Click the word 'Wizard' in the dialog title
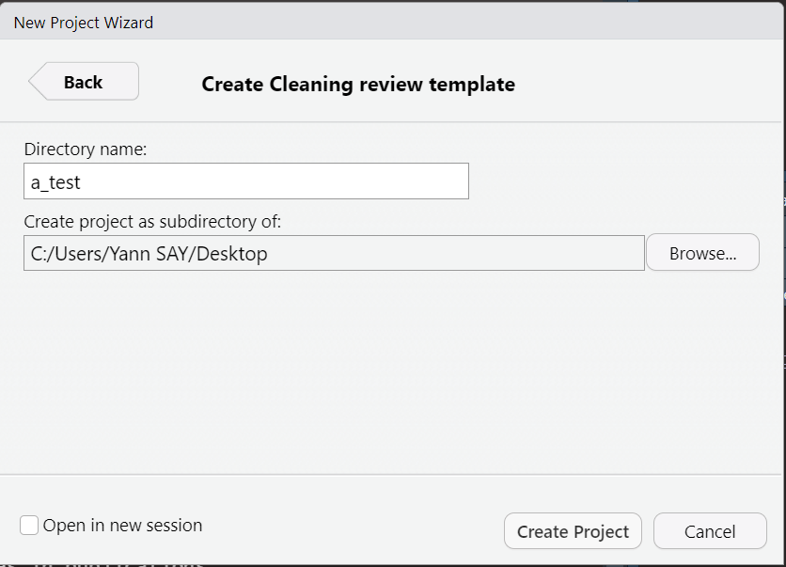The image size is (786, 567). click(x=129, y=23)
